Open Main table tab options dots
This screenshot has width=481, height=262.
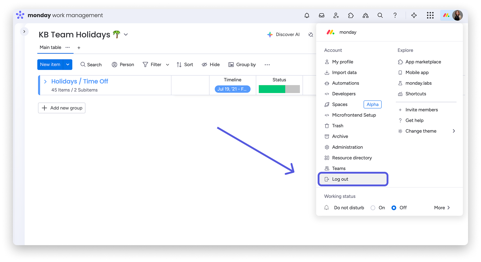[67, 47]
